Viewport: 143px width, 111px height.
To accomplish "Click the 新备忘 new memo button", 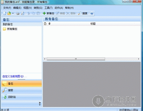I will click(48, 13).
